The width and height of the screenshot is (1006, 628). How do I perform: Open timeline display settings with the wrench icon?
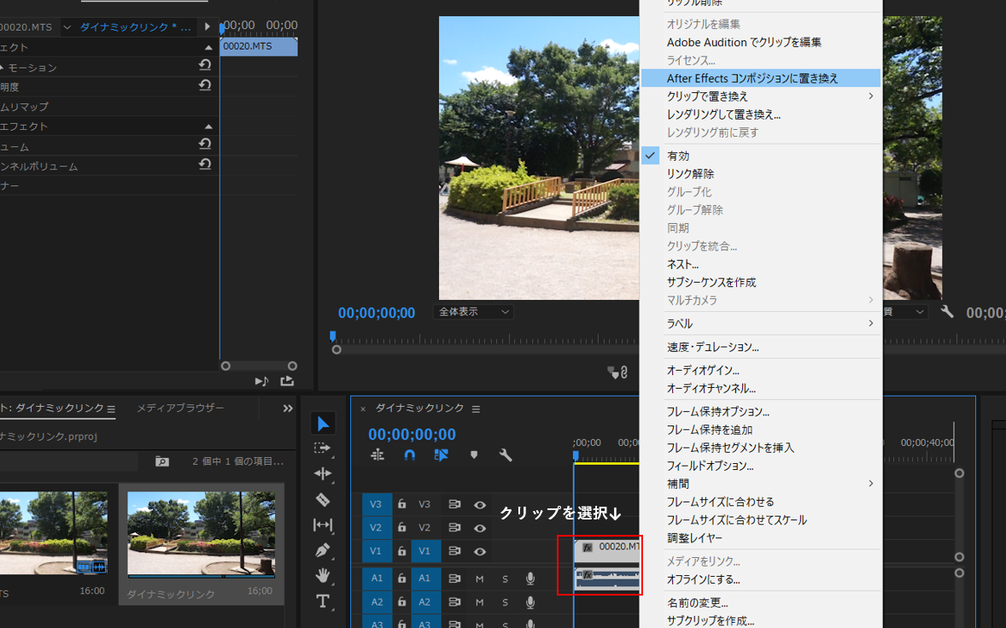tap(505, 455)
